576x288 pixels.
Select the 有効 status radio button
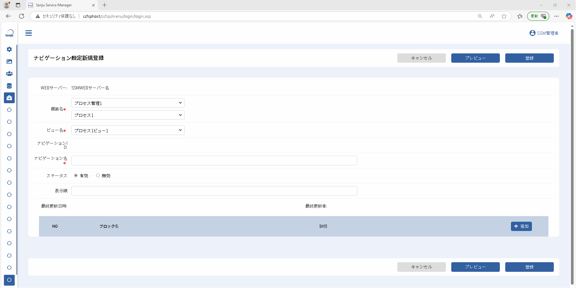(x=76, y=175)
